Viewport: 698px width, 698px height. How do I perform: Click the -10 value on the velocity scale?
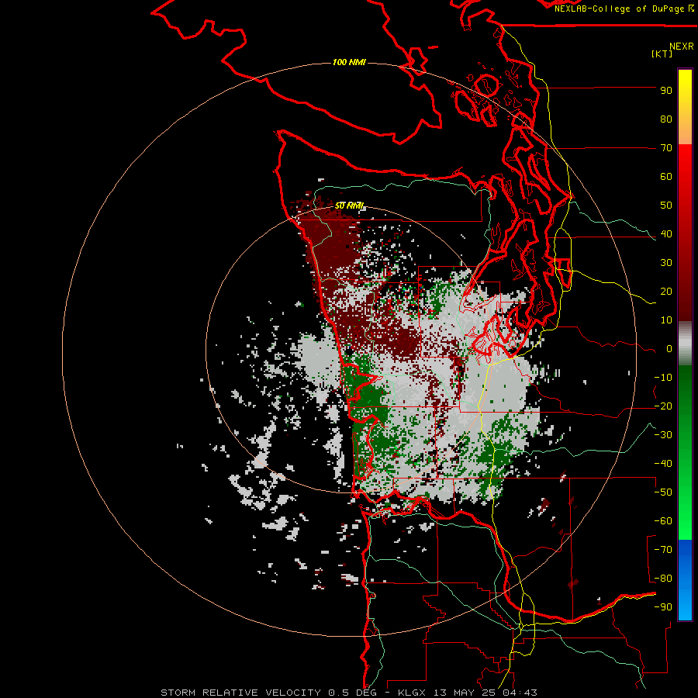click(x=663, y=378)
